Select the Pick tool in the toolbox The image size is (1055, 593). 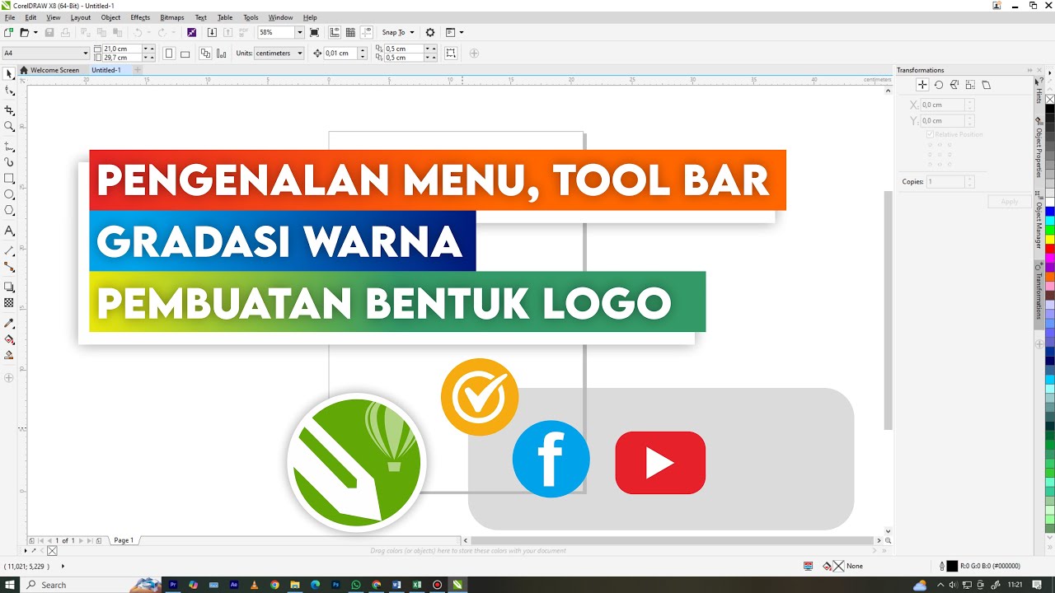pos(9,74)
